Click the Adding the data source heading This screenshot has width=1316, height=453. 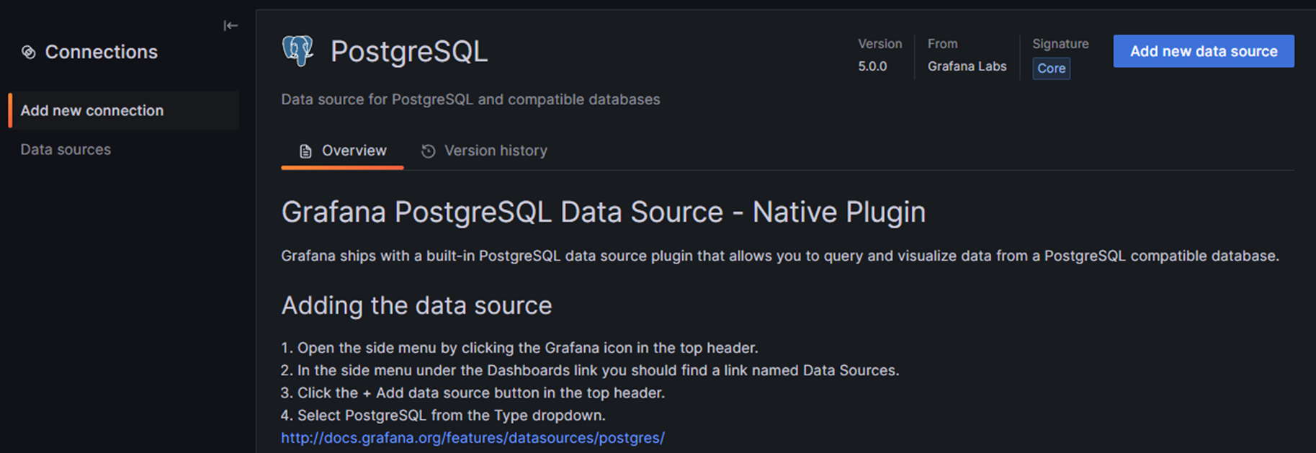click(416, 305)
